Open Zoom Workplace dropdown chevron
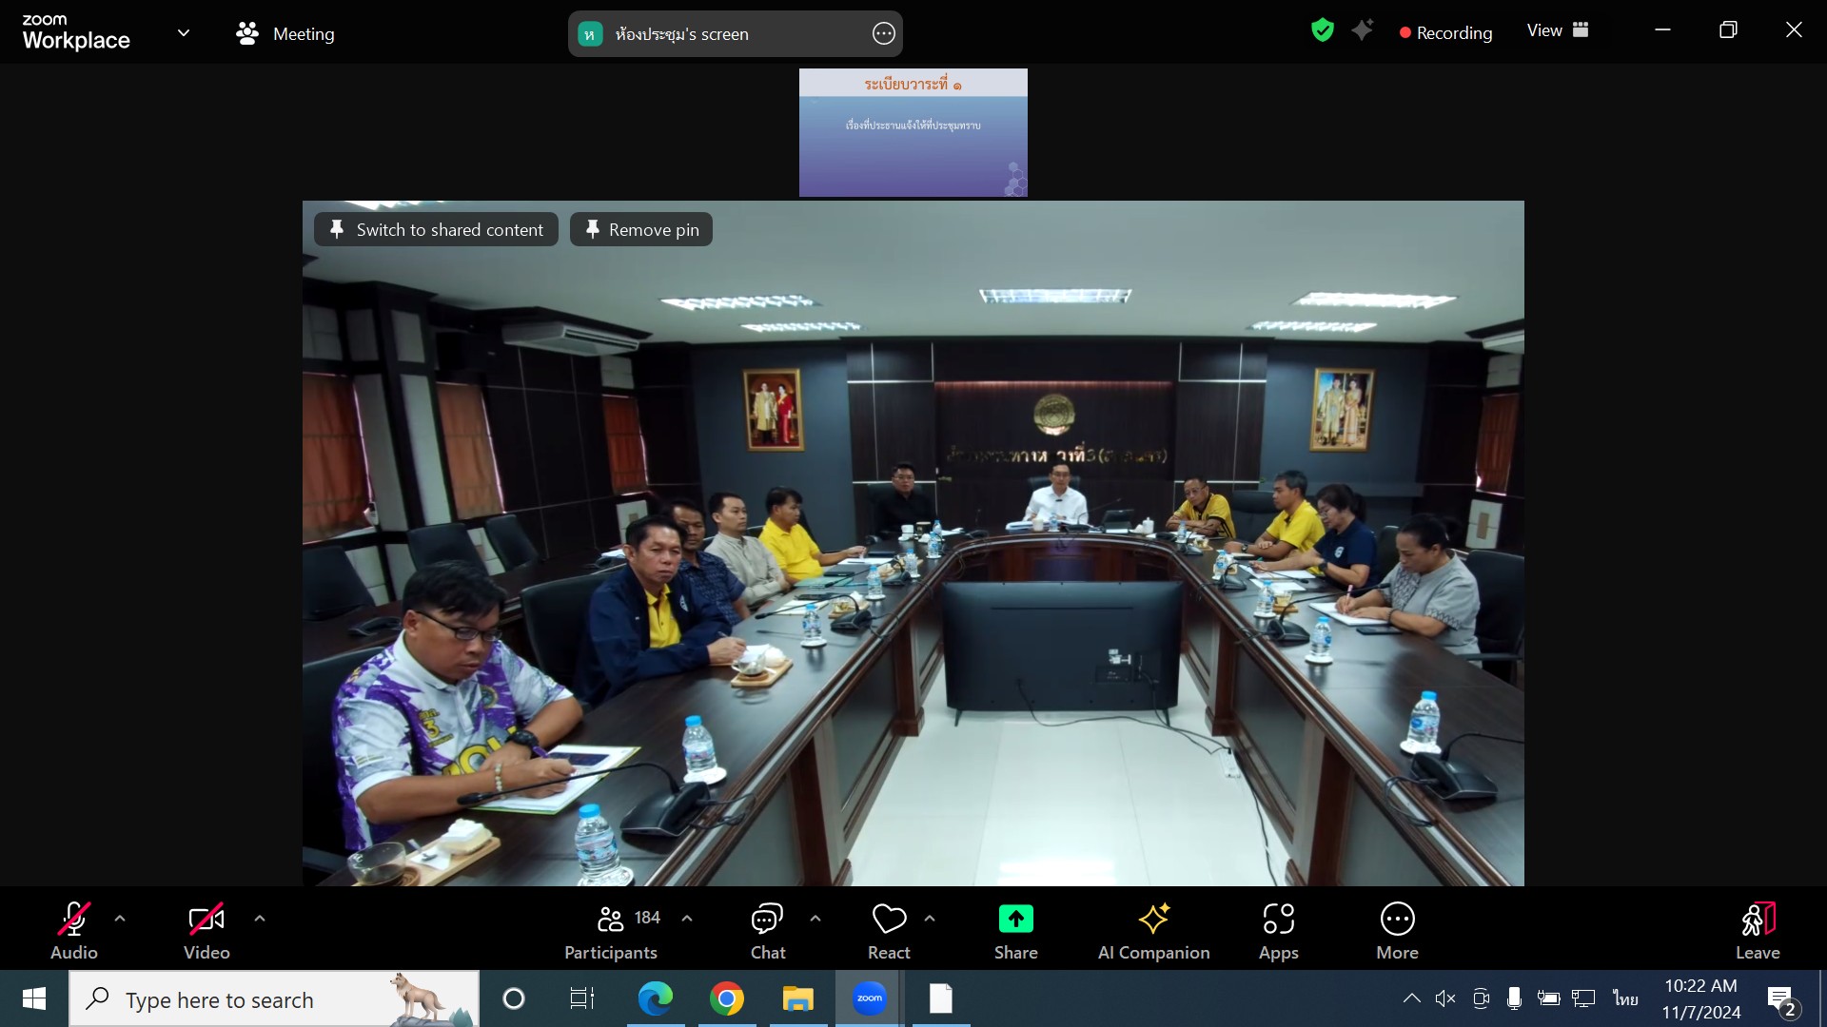Image resolution: width=1827 pixels, height=1027 pixels. [x=184, y=33]
